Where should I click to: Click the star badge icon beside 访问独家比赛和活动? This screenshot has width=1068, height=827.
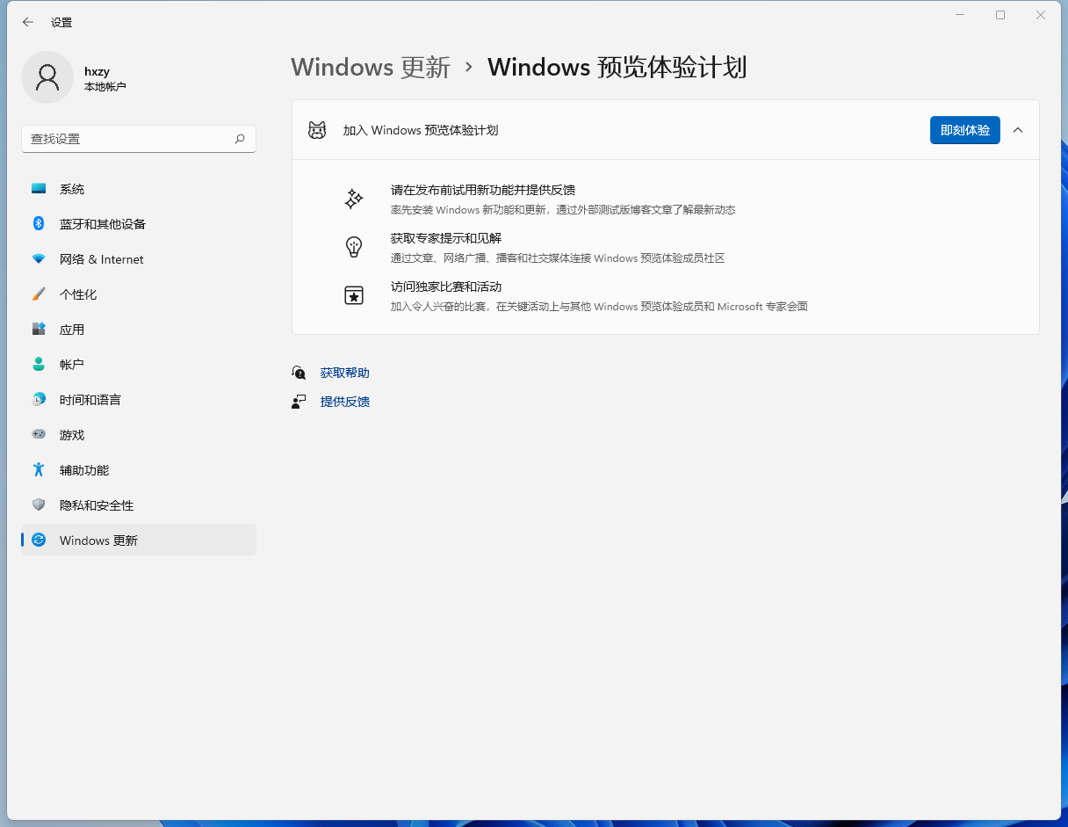[x=354, y=295]
